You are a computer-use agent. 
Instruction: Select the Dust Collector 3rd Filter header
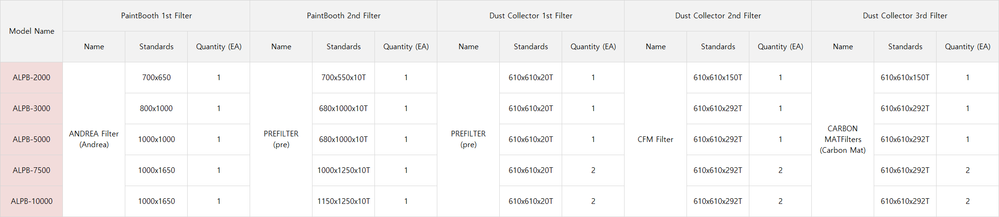[905, 15]
